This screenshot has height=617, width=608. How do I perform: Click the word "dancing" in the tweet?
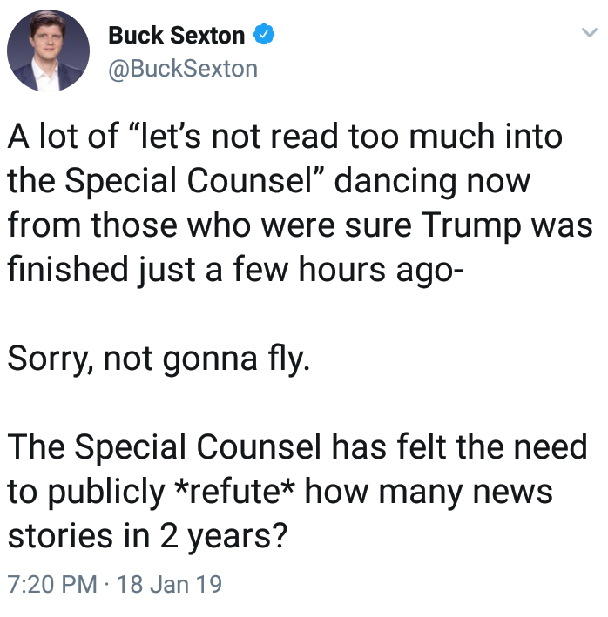coord(395,183)
